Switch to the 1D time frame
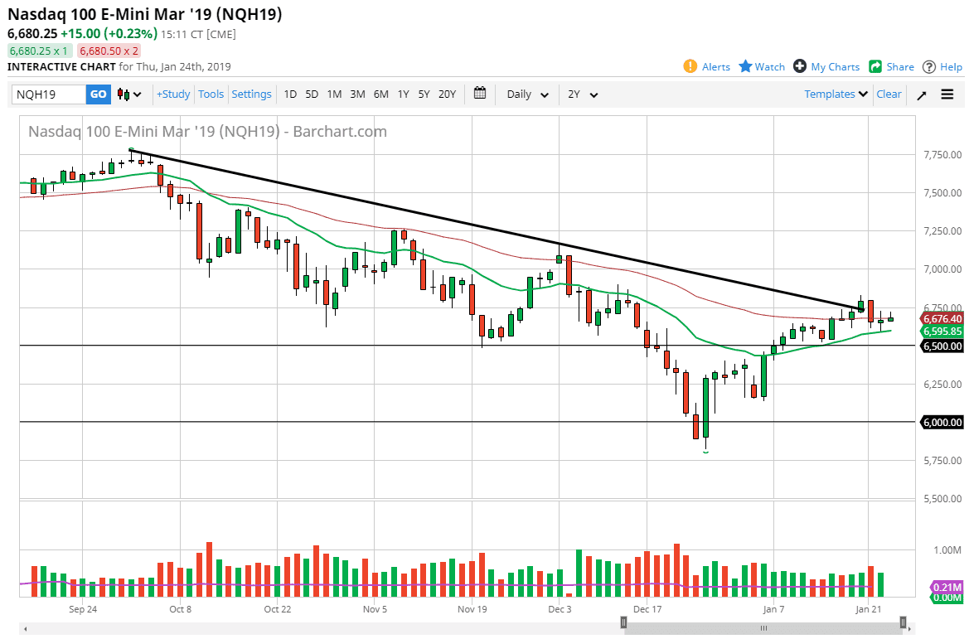Viewport: 969px width, 639px height. pos(290,94)
